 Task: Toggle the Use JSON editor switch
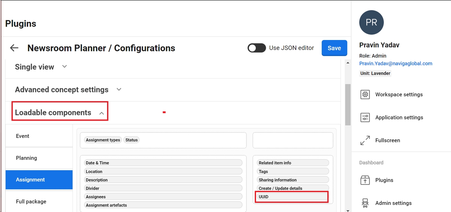257,48
